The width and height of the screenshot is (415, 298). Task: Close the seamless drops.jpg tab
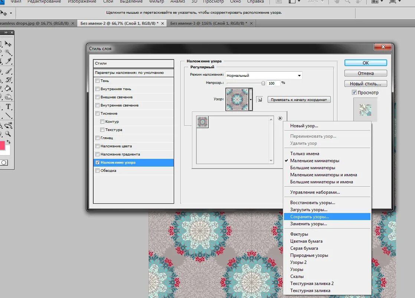(73, 23)
